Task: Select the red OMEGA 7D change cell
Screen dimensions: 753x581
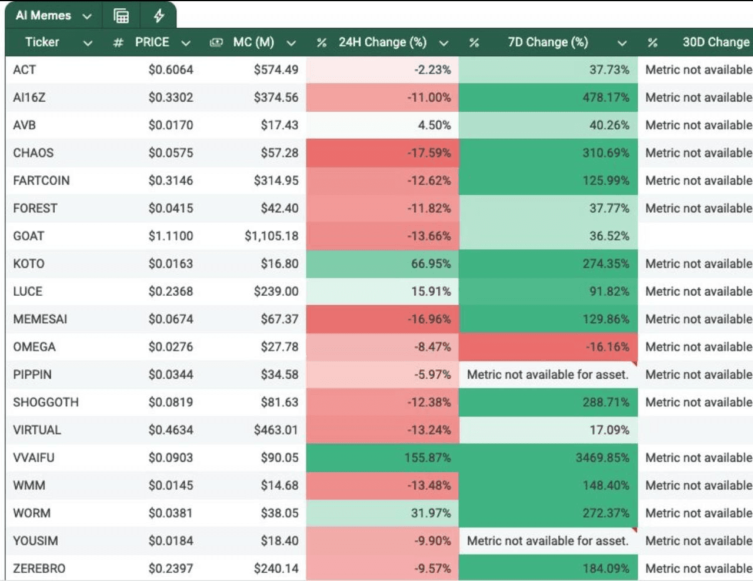Action: pyautogui.click(x=548, y=347)
